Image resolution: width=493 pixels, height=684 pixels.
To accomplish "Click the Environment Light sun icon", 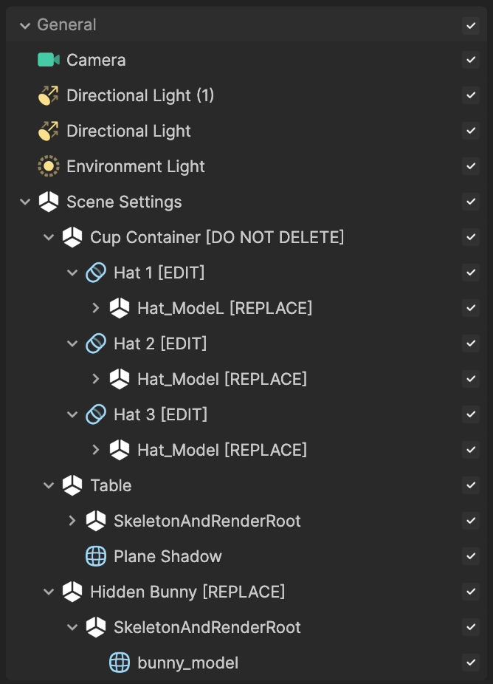I will tap(49, 166).
